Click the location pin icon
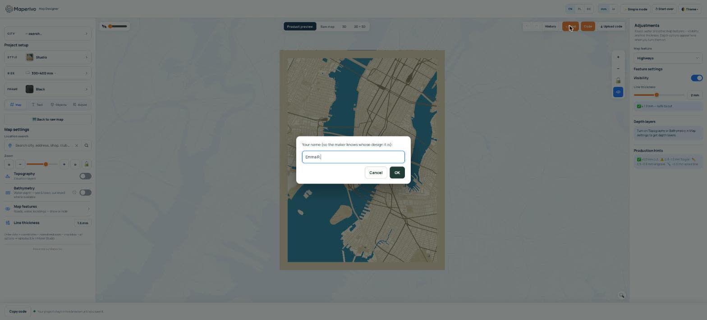This screenshot has width=707, height=320. point(10,145)
